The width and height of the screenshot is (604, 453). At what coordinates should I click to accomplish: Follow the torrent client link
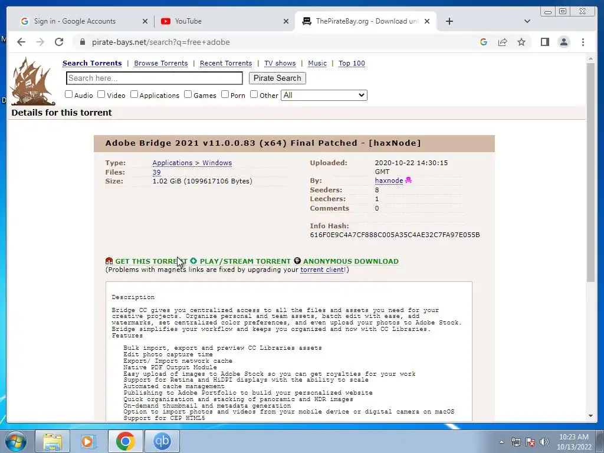click(321, 270)
